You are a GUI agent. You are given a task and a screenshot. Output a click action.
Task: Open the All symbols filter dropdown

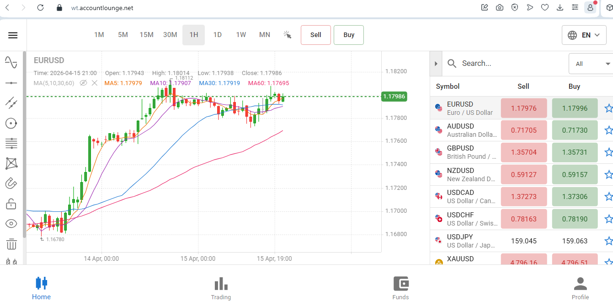(590, 64)
